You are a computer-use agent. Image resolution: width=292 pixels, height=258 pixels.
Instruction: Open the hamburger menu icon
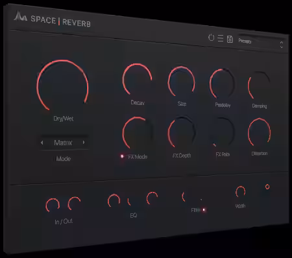click(x=221, y=38)
